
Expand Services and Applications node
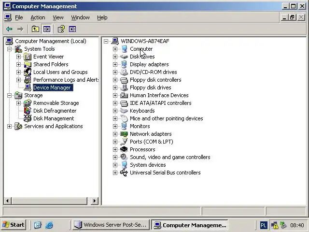pyautogui.click(x=10, y=126)
